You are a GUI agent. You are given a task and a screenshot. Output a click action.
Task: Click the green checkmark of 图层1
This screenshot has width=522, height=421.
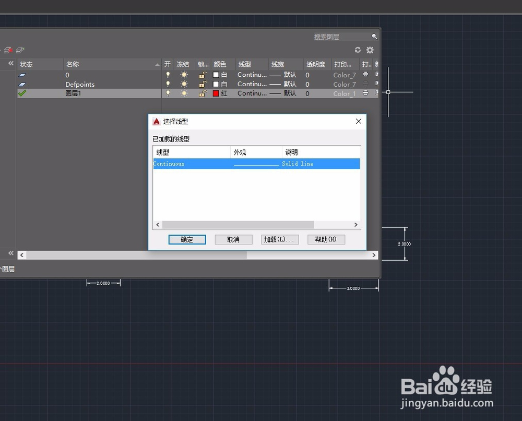click(x=22, y=93)
